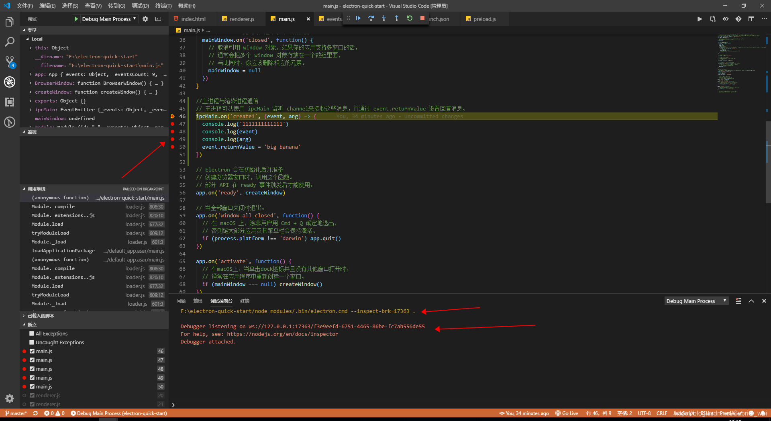Change UTF-8 encoding in status bar

coord(644,413)
